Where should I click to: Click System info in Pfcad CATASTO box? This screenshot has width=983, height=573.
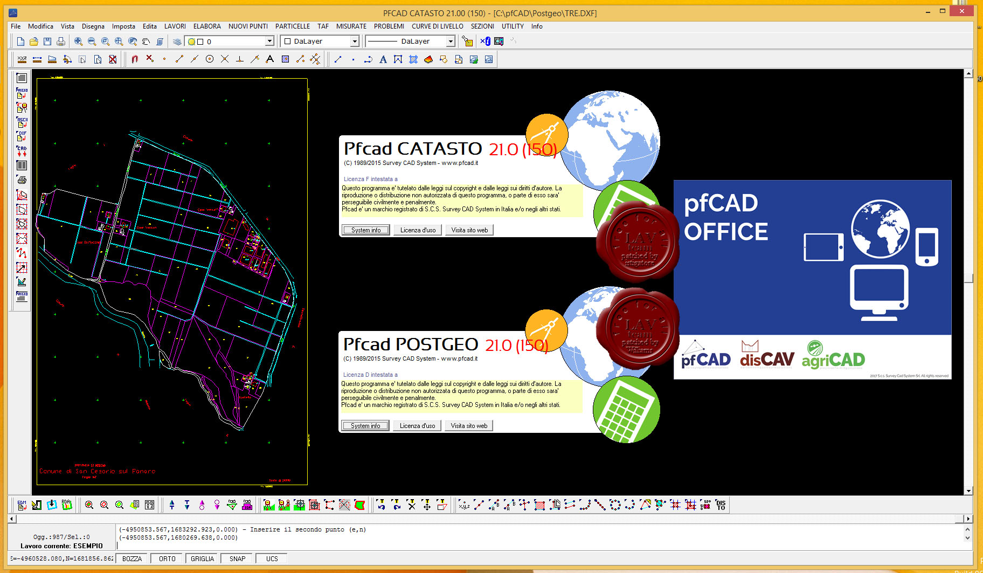[x=366, y=230]
